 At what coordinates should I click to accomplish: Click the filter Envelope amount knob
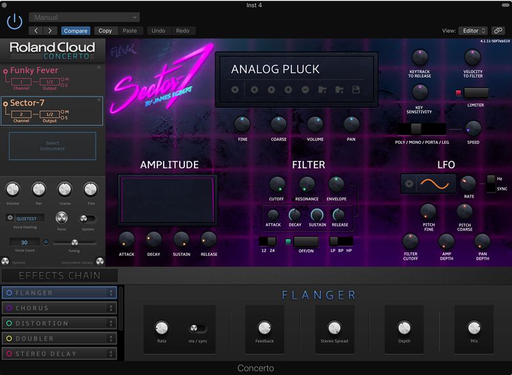pyautogui.click(x=336, y=184)
